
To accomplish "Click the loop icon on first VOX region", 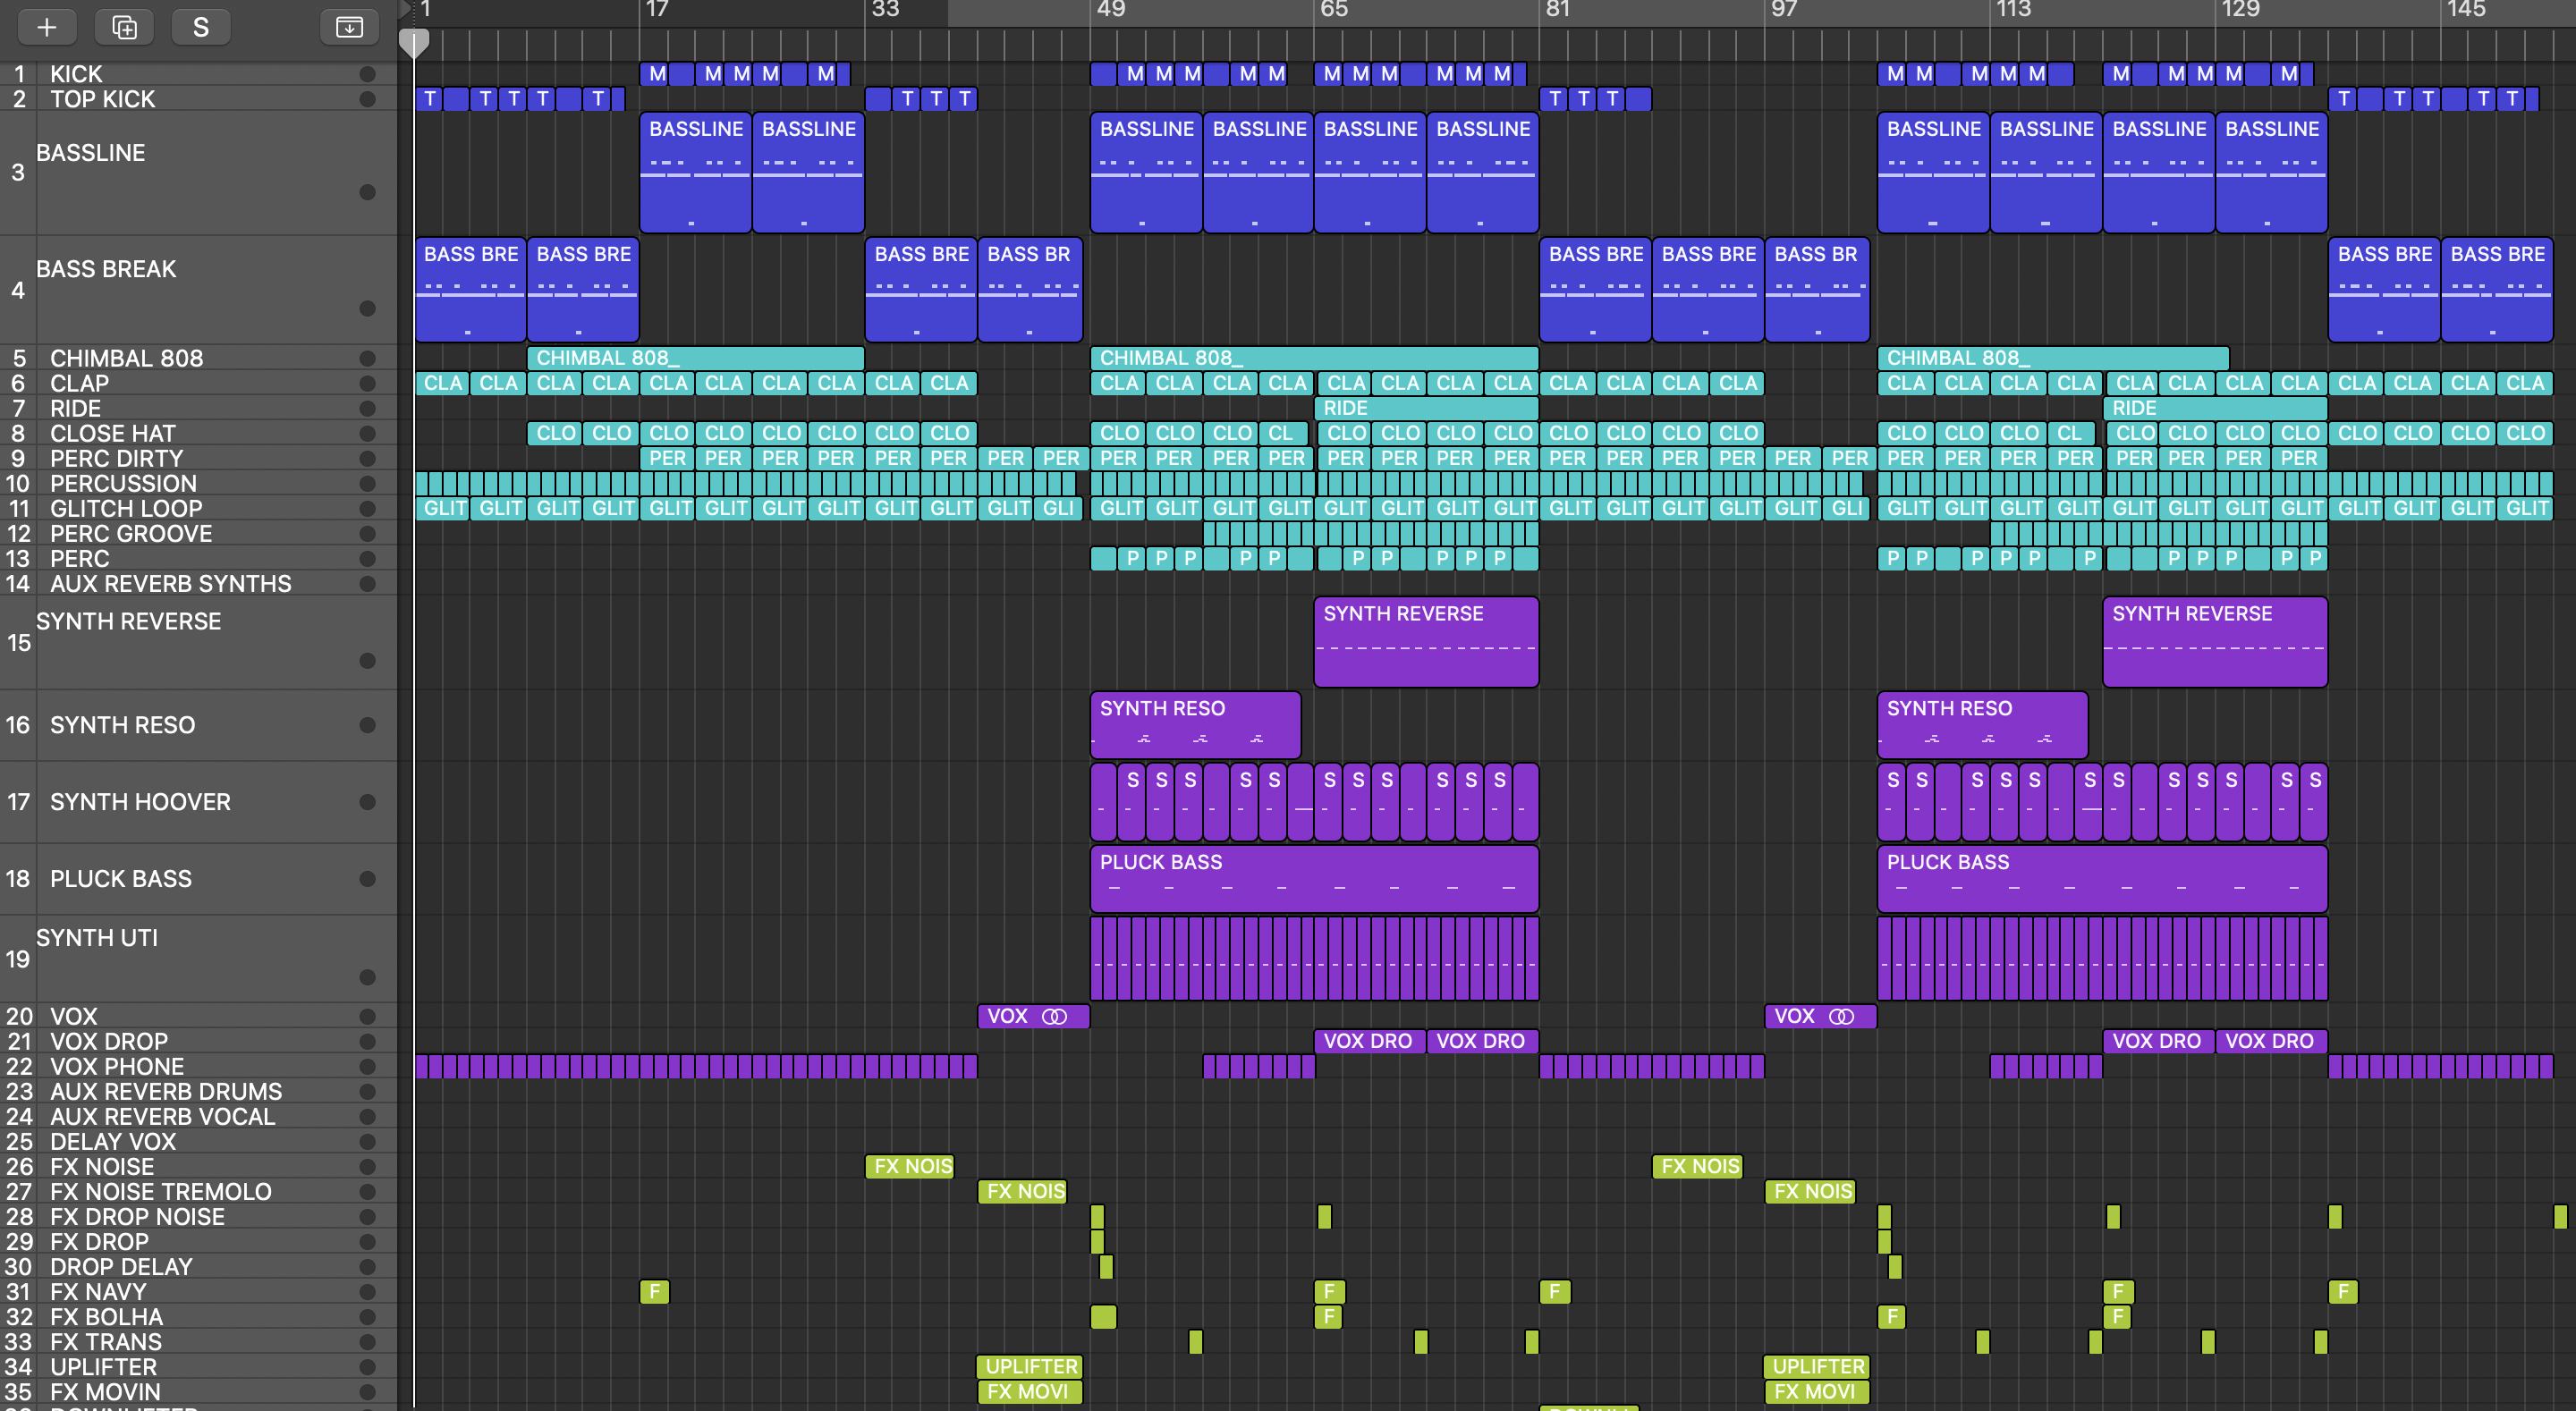I will [1054, 1016].
